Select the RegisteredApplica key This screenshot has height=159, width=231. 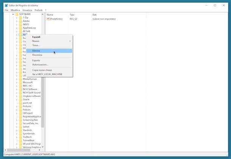[x=32, y=116]
